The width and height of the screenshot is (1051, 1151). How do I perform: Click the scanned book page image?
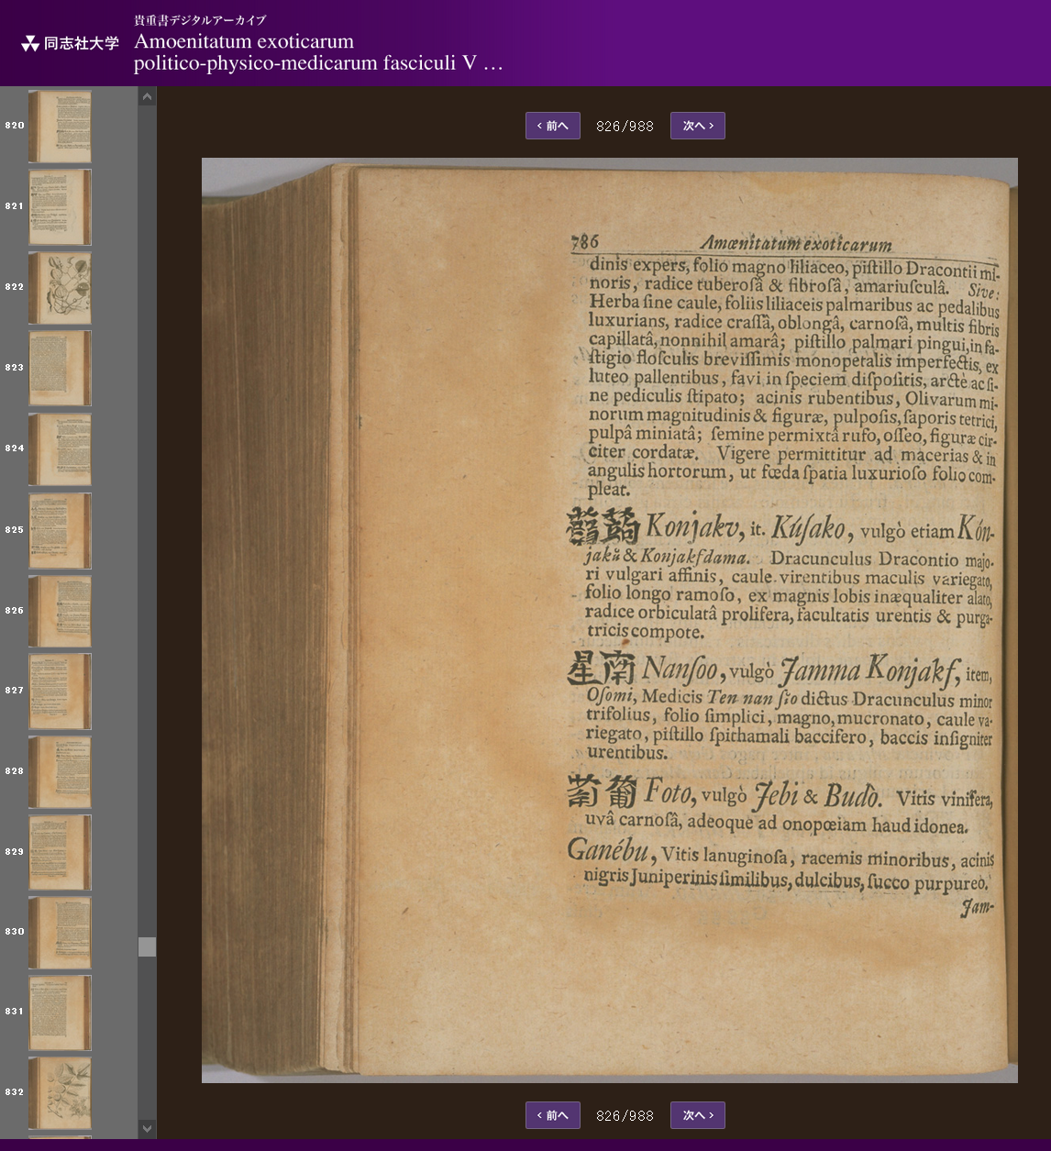point(609,620)
